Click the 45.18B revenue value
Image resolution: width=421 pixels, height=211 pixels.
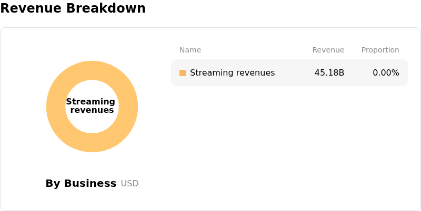point(329,73)
